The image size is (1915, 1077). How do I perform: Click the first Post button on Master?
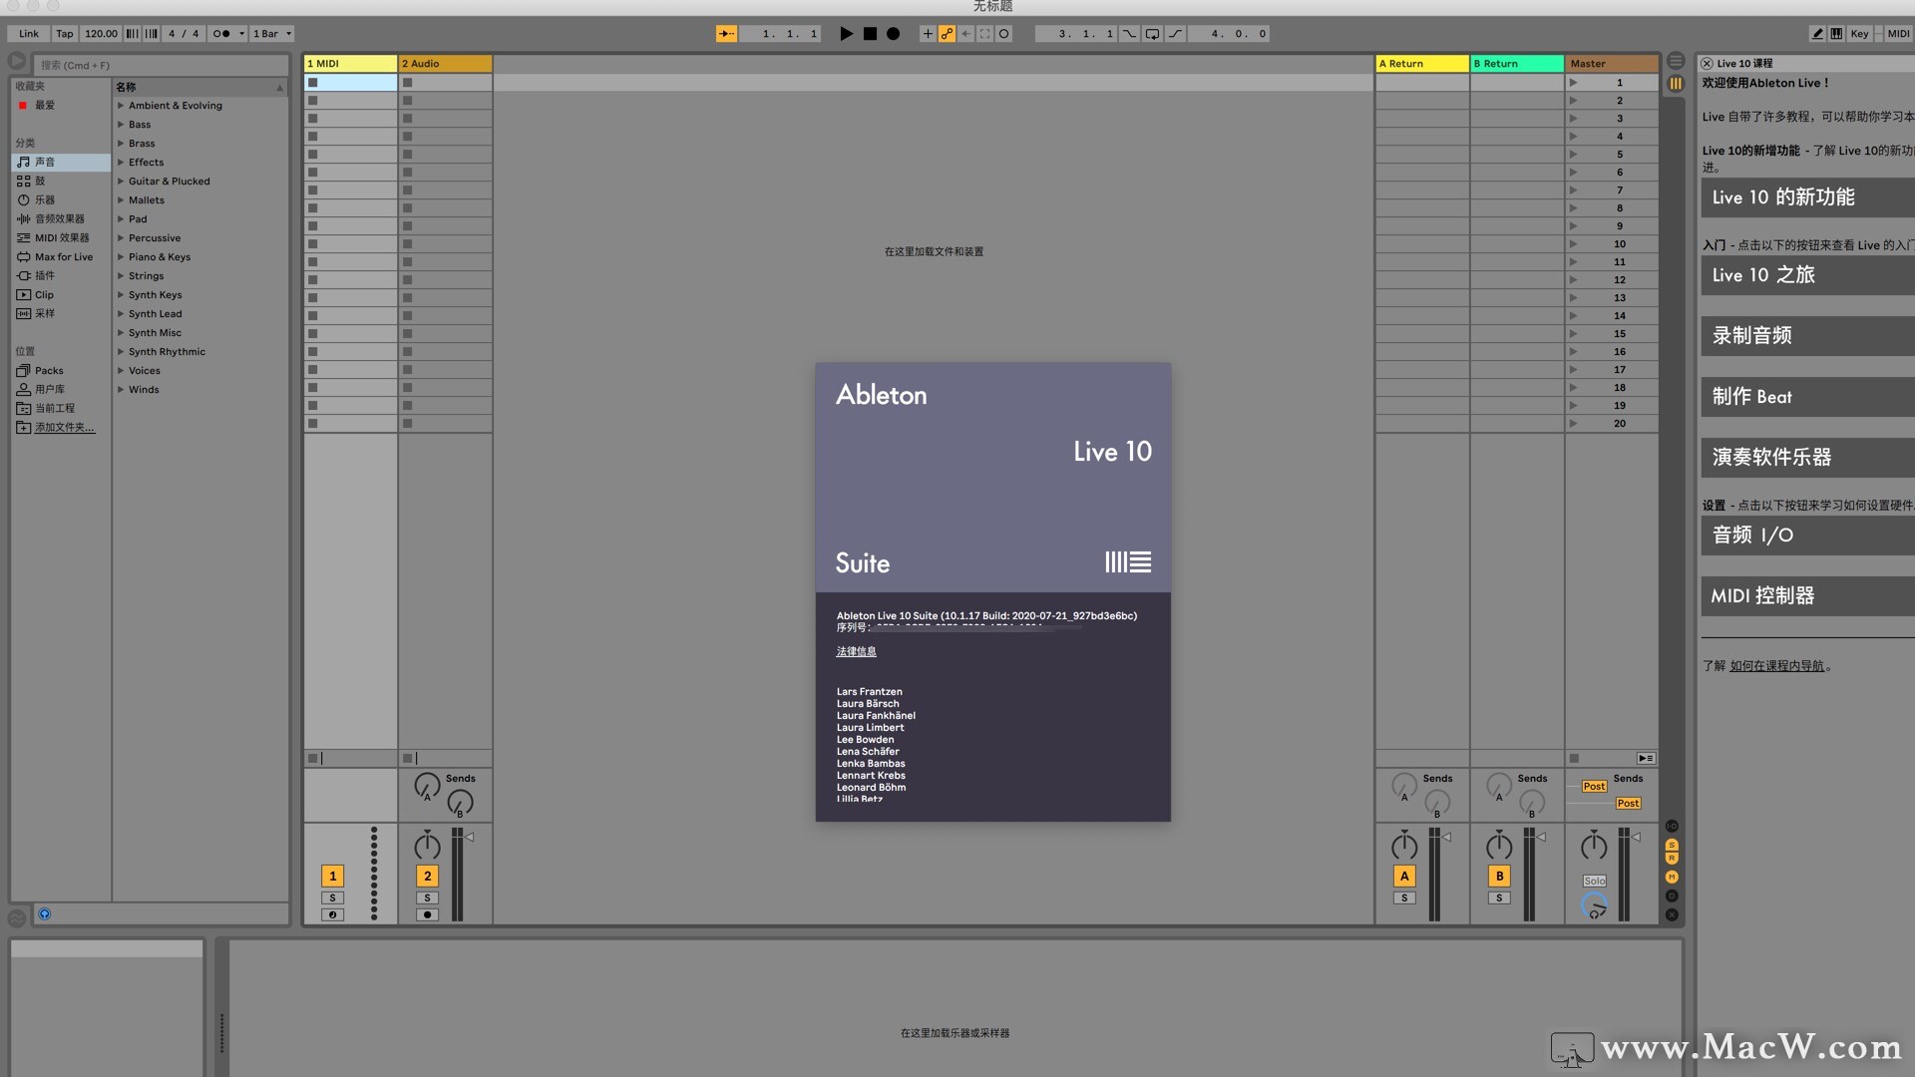(1594, 786)
